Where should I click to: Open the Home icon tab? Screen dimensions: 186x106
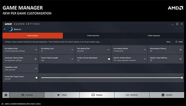point(6,95)
